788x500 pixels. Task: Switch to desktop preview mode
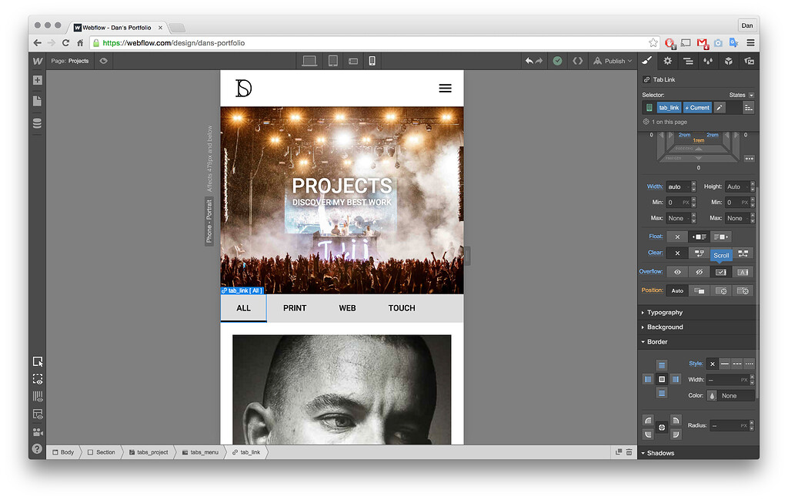point(309,61)
